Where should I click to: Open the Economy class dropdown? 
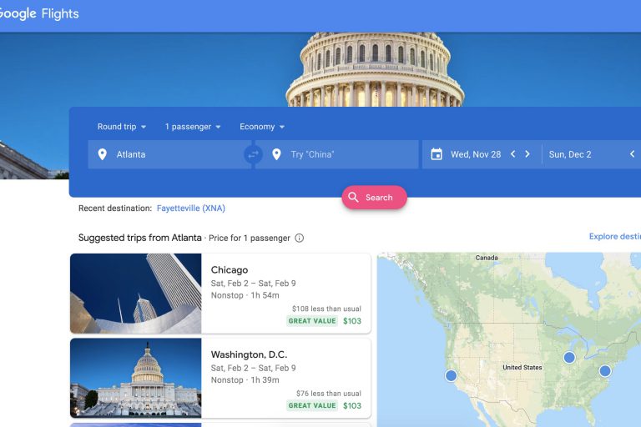point(262,127)
